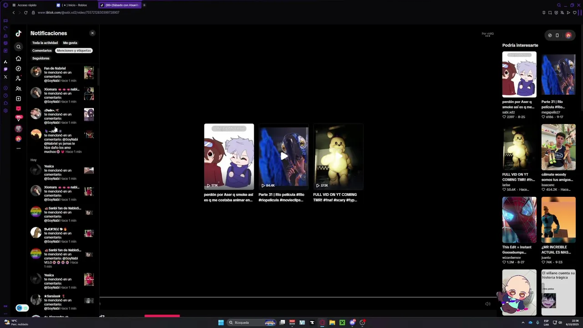Click the phone icon in top-right pill
The width and height of the screenshot is (583, 328).
(557, 35)
